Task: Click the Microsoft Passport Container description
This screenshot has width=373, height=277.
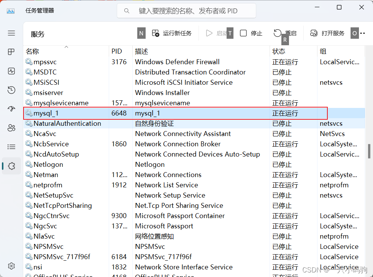Action: [180, 216]
